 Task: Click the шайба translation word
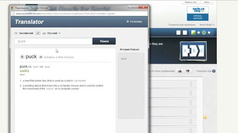click(x=24, y=71)
